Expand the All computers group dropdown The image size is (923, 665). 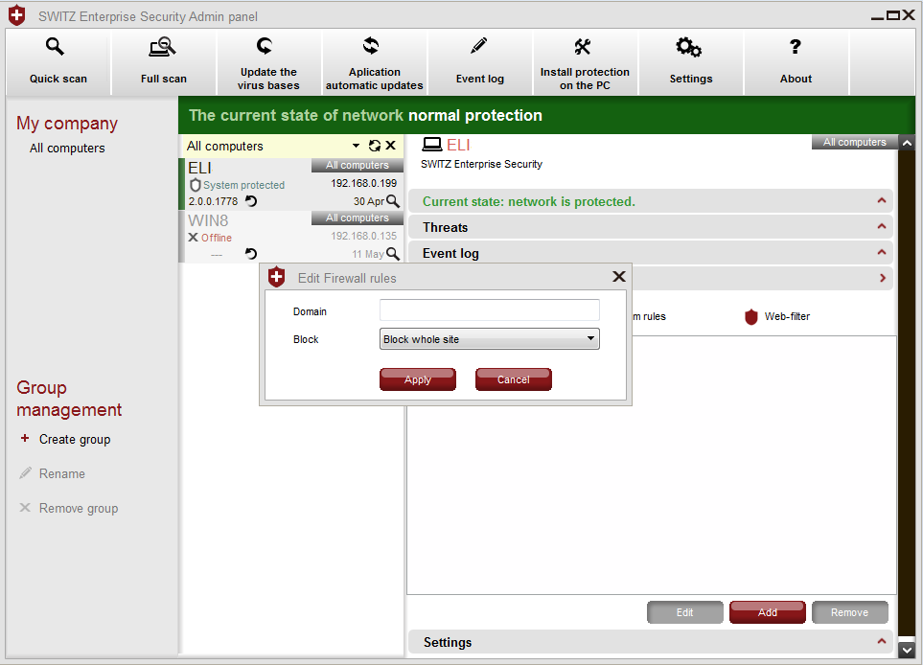[357, 147]
